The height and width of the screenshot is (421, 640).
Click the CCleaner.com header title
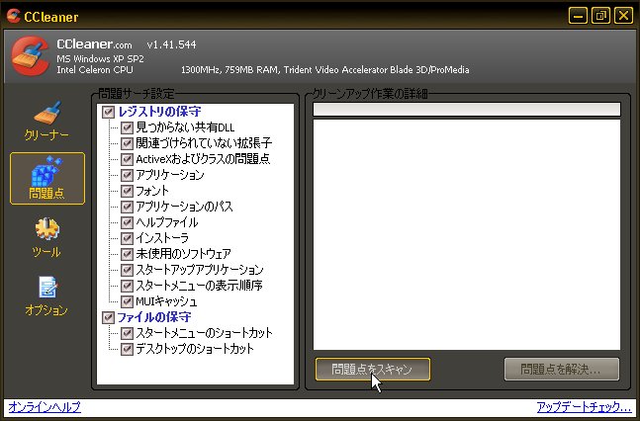[94, 44]
